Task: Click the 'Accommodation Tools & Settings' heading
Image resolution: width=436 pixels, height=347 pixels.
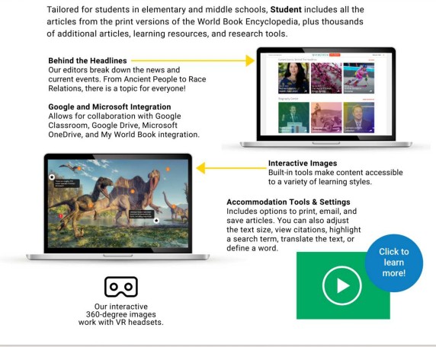Action: tap(288, 202)
